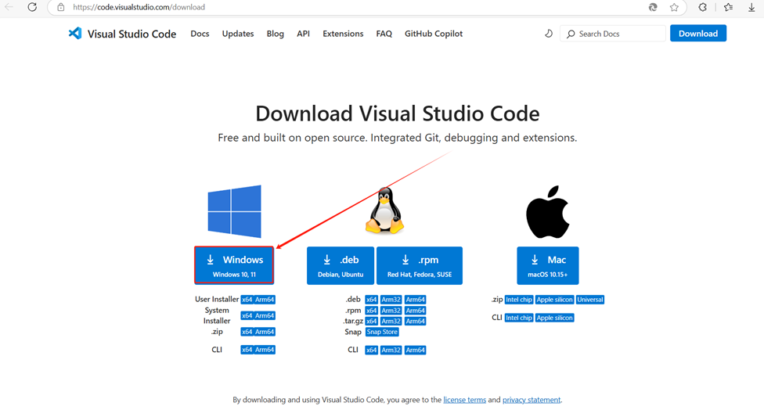Refresh the page with the reload icon
The height and width of the screenshot is (410, 764).
point(32,7)
